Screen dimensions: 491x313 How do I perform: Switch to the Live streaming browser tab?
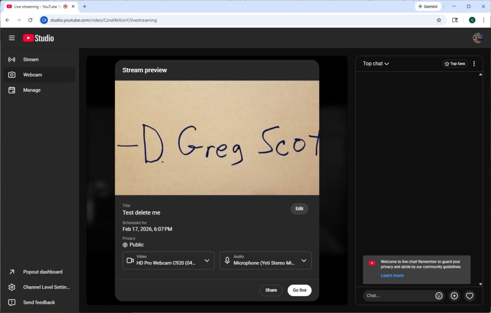[x=36, y=6]
